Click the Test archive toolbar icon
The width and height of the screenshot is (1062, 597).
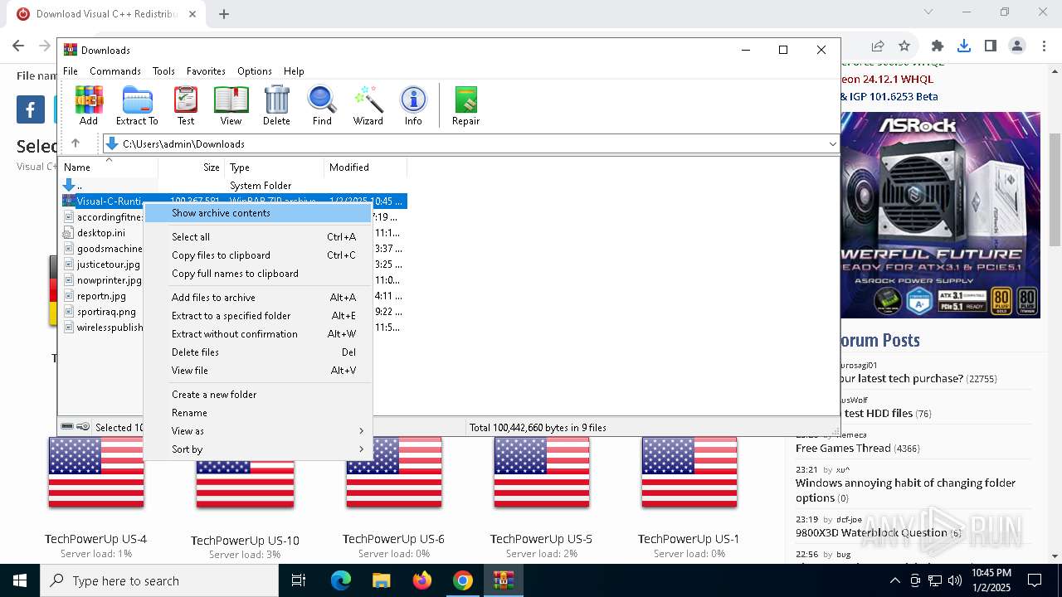[186, 105]
